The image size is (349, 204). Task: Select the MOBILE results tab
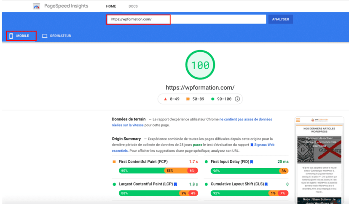(22, 36)
